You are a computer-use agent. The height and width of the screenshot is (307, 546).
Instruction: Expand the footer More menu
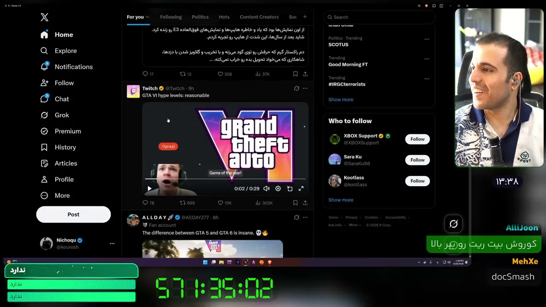[354, 225]
